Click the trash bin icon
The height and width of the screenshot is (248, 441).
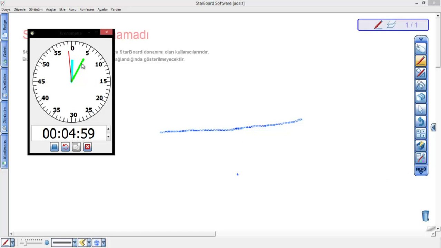[x=425, y=216]
